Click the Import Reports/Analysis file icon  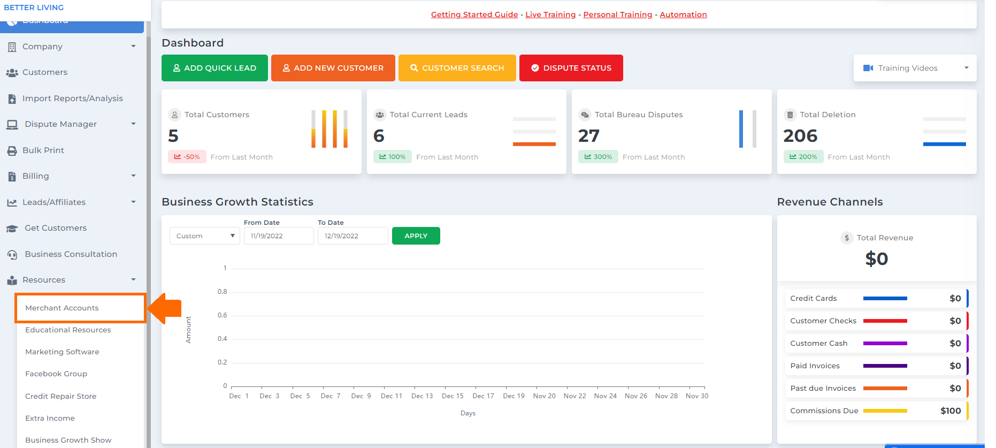click(12, 99)
